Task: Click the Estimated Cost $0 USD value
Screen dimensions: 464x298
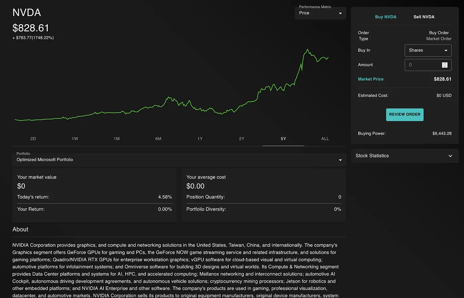Action: (x=444, y=95)
